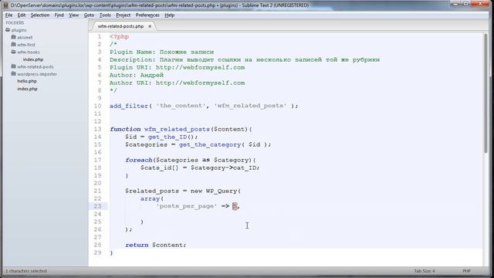Click 'Plugin Name:' comment on line 3
Screen dimensions: 494x278
click(133, 52)
